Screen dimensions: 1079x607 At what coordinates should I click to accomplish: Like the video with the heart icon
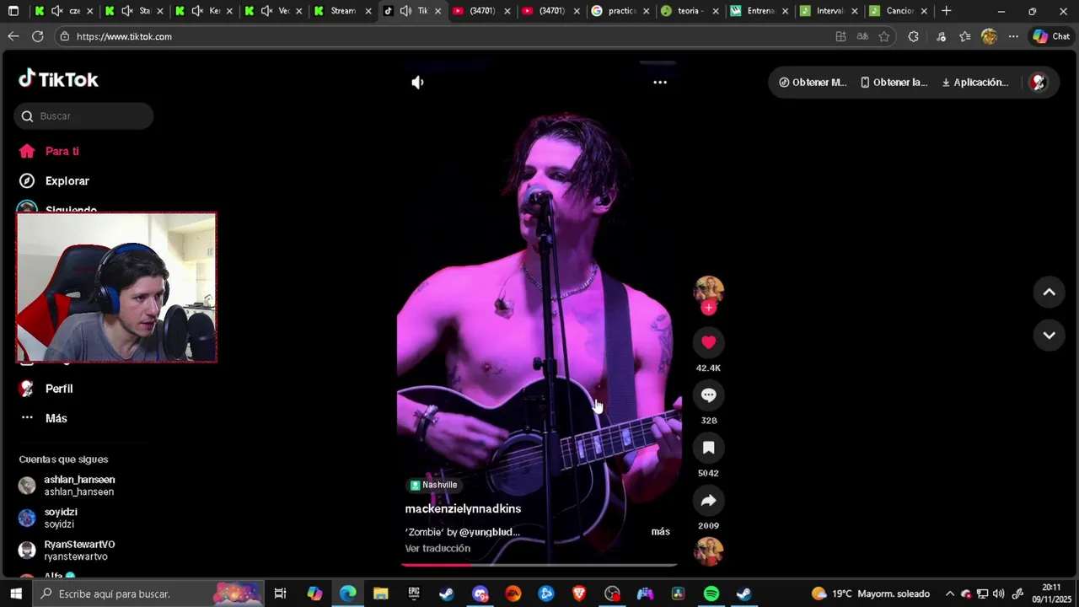[708, 342]
